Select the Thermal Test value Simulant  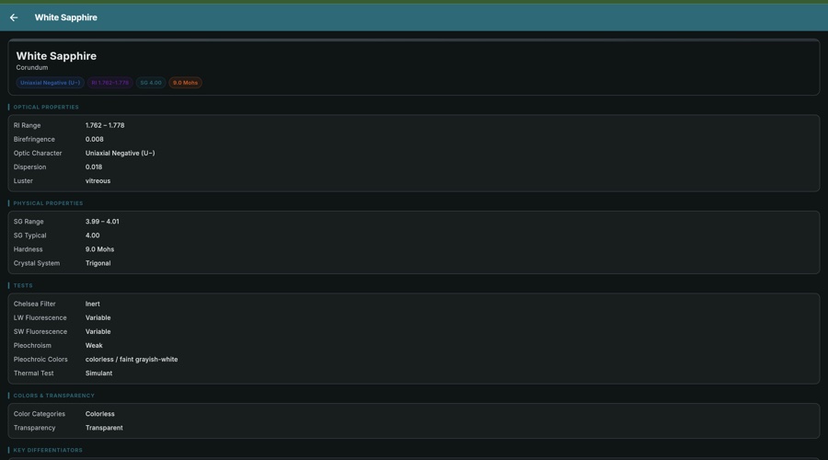point(98,374)
